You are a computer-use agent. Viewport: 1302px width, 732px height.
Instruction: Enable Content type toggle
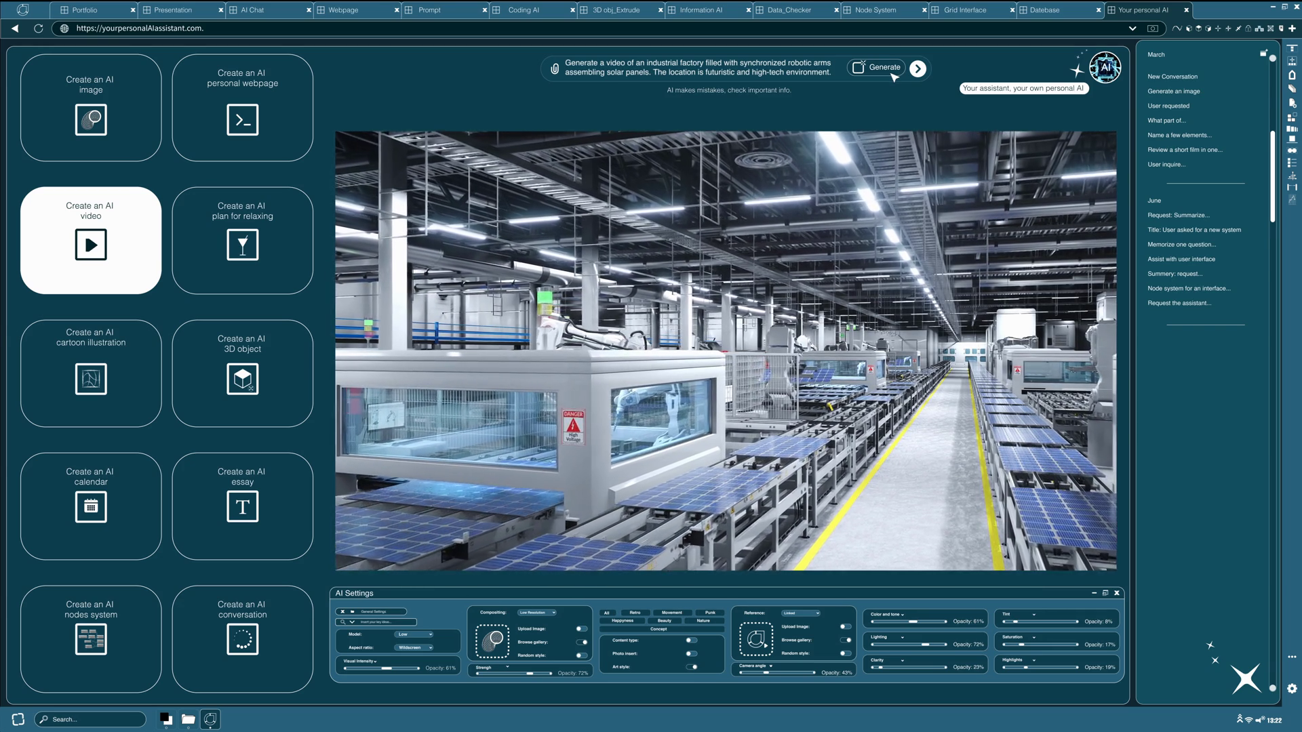coord(691,640)
